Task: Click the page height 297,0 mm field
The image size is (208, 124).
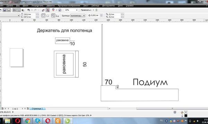Action: coord(29,17)
